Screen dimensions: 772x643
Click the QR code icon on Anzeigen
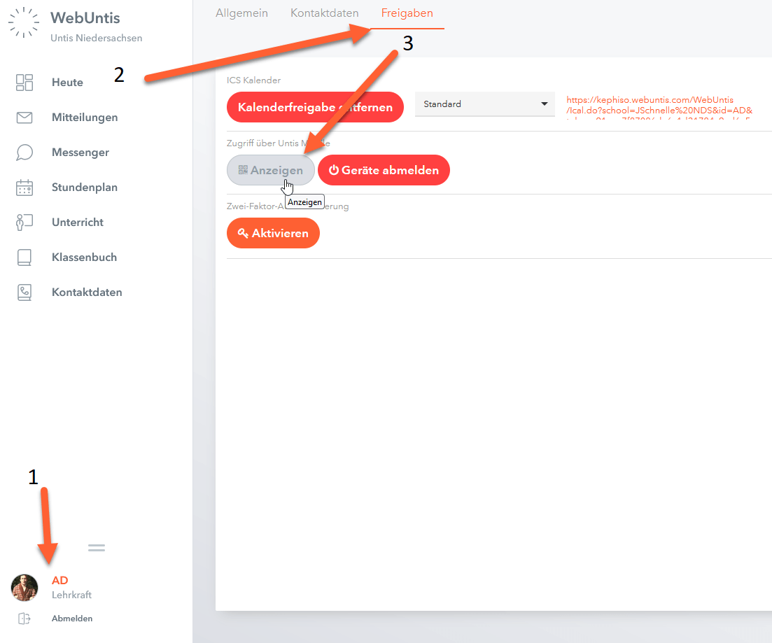[243, 170]
